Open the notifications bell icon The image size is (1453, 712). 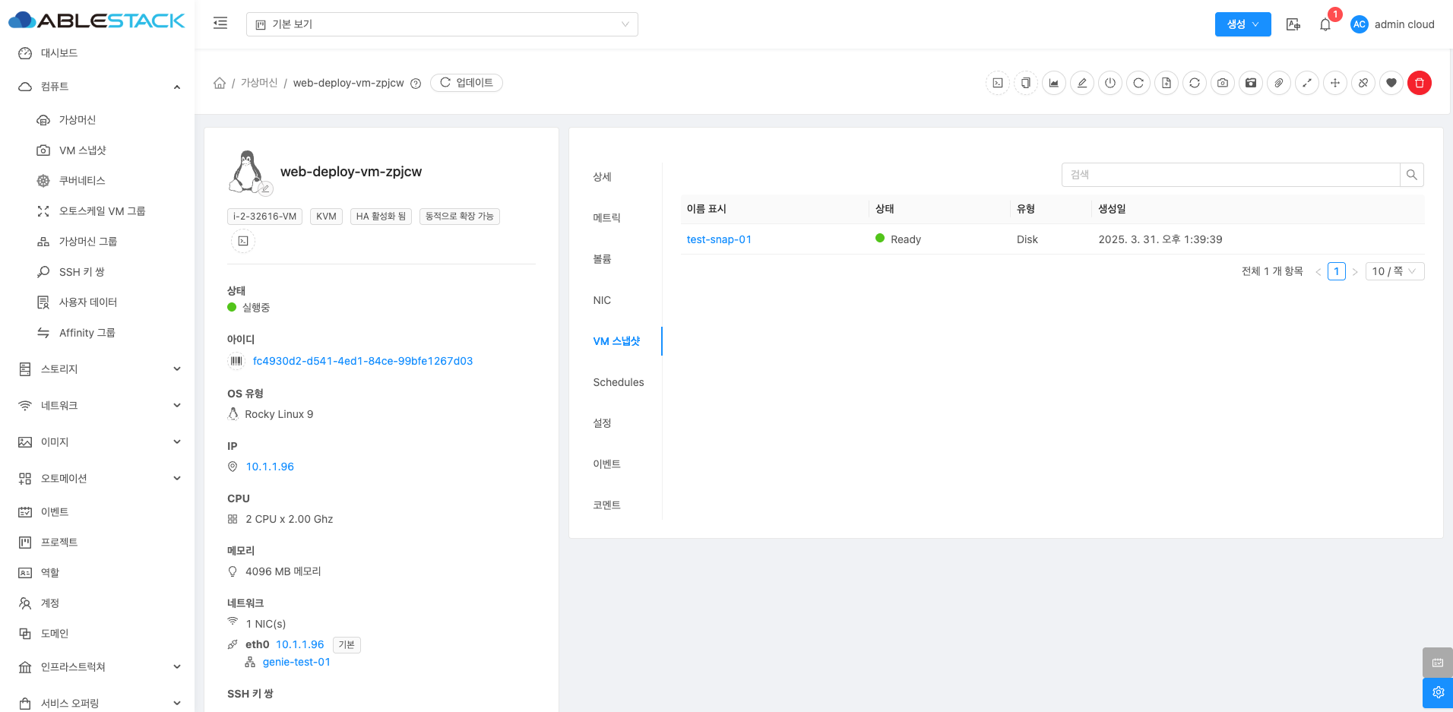(1325, 24)
